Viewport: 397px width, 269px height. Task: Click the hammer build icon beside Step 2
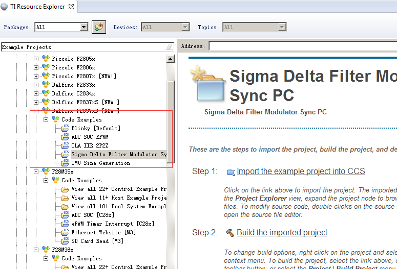230,233
